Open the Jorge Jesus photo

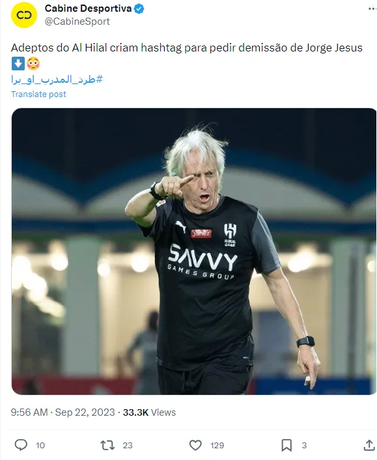[194, 252]
